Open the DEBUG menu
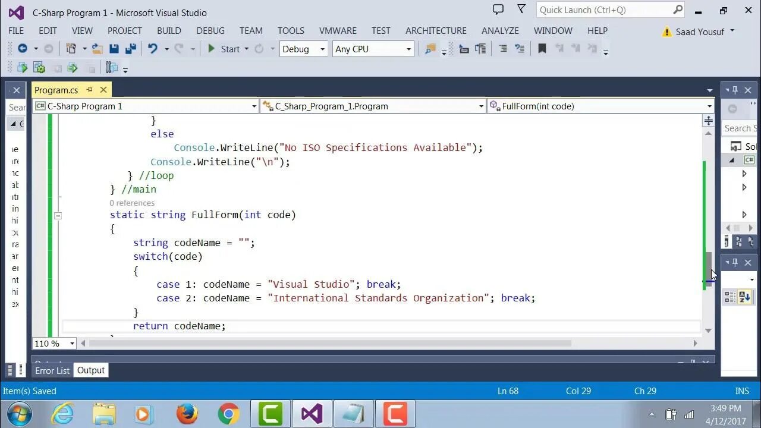This screenshot has width=761, height=428. click(x=210, y=30)
